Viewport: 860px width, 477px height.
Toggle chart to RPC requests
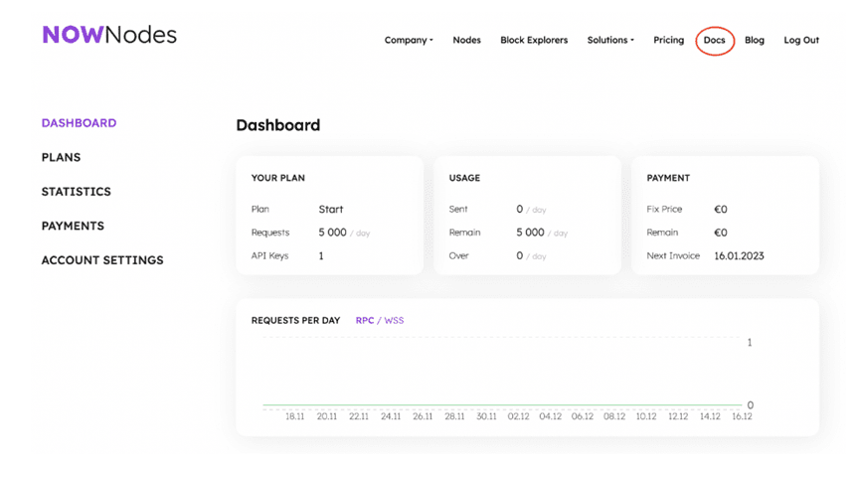[364, 321]
